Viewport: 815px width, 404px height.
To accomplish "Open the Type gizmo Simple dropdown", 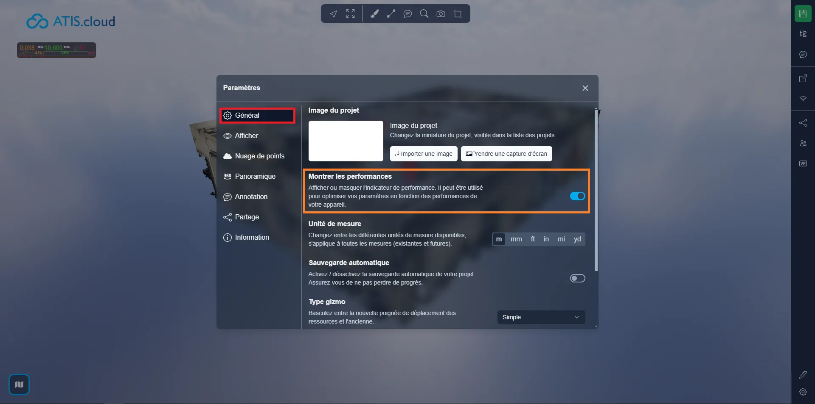I will [x=541, y=317].
